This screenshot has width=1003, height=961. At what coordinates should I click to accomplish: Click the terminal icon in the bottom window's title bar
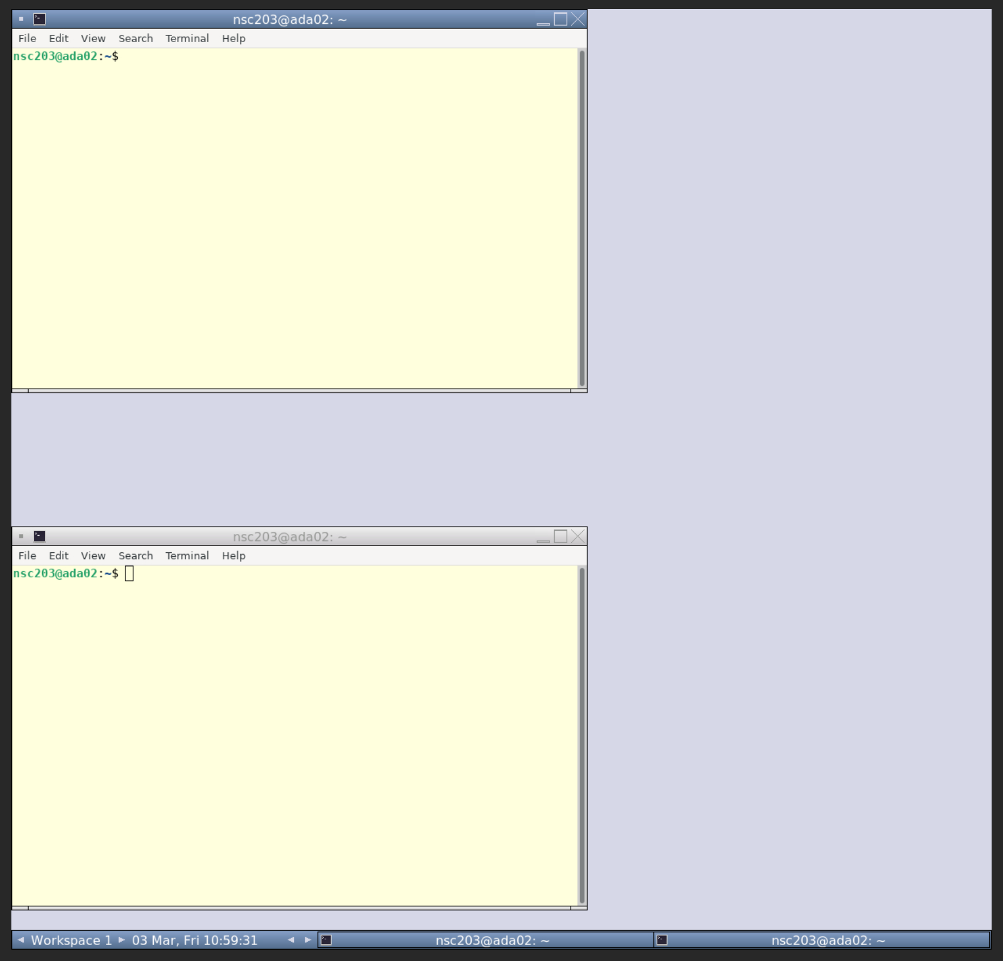39,536
